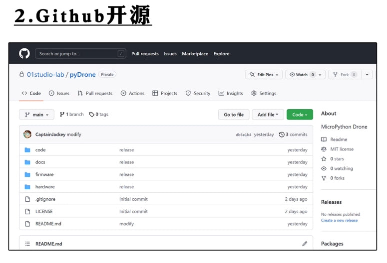Expand the Edit Pins dropdown
Screen dimensions: 387x263
click(264, 74)
